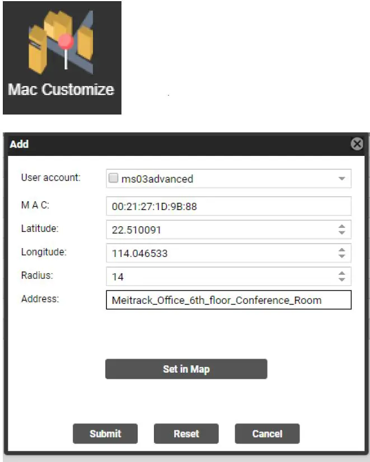Open the Mac Customize tool icon
The width and height of the screenshot is (370, 462).
pos(62,58)
